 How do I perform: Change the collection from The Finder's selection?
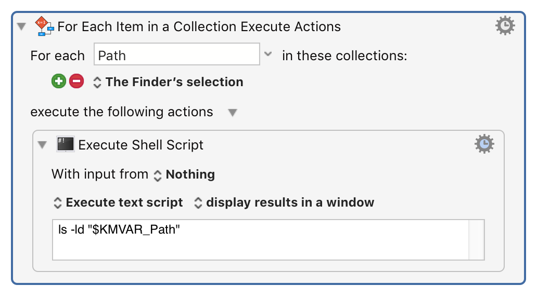pos(174,81)
